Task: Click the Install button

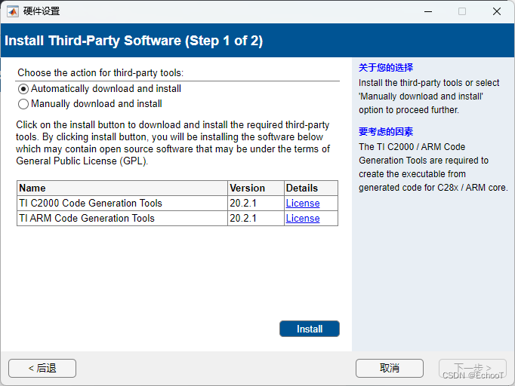Action: (310, 329)
